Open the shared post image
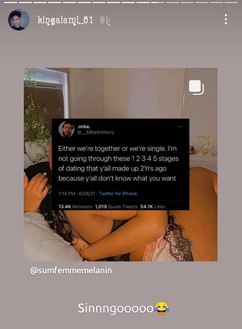The image size is (242, 329). (120, 165)
